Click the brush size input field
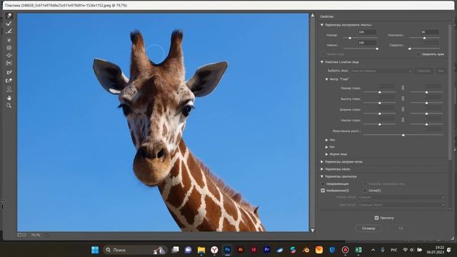This screenshot has width=457, height=257. point(367,32)
